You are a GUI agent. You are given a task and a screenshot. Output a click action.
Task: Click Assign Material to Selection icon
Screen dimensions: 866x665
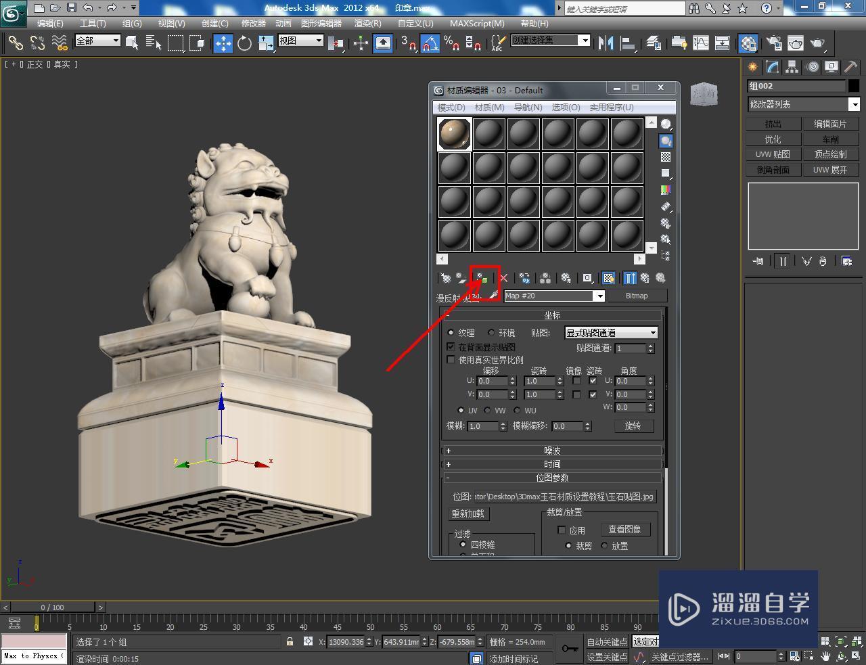483,278
